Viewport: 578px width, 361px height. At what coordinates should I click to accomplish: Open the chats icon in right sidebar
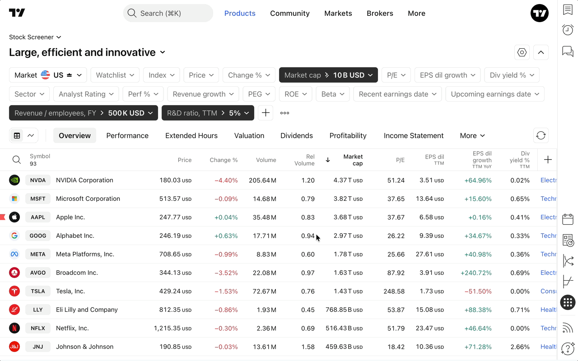(568, 51)
